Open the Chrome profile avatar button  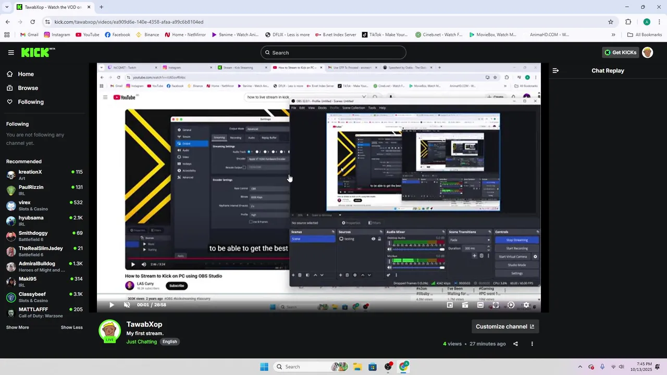(647, 22)
